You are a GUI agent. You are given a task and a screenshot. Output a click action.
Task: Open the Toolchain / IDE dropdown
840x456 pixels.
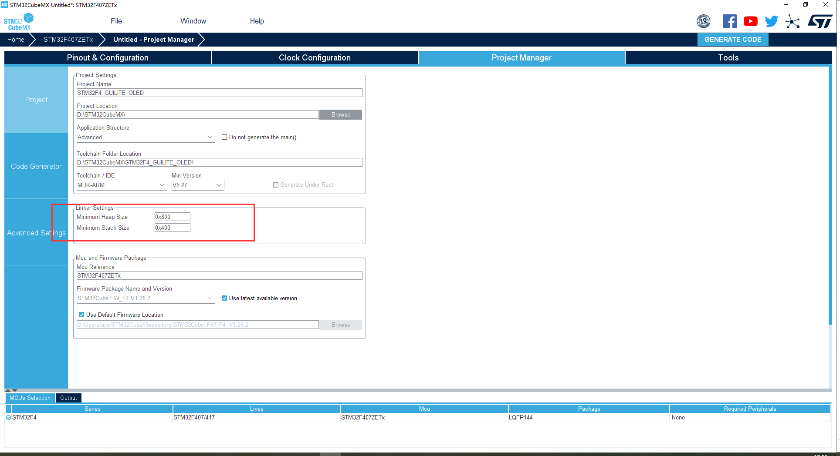162,185
